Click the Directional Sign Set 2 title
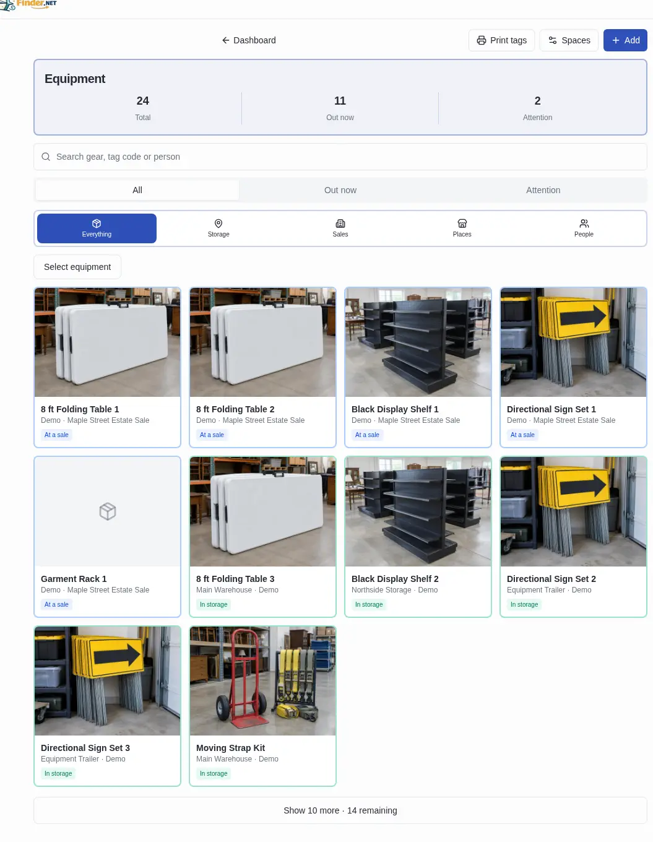The width and height of the screenshot is (653, 842). pos(551,579)
